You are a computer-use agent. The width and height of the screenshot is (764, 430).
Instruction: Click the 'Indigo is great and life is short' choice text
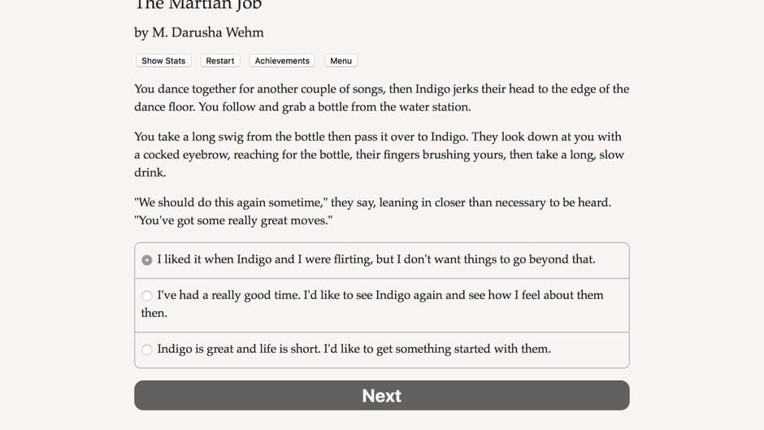click(354, 349)
